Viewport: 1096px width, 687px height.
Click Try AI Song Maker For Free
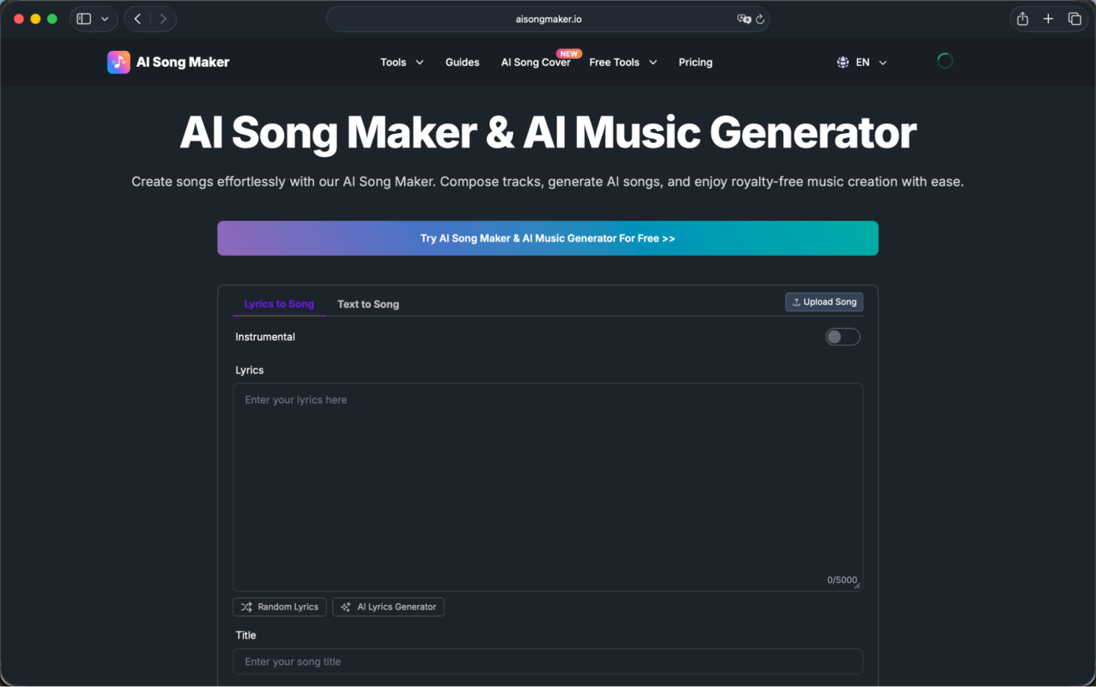548,237
